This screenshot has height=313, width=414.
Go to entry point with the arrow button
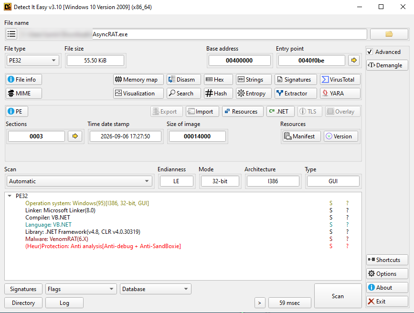(x=354, y=60)
